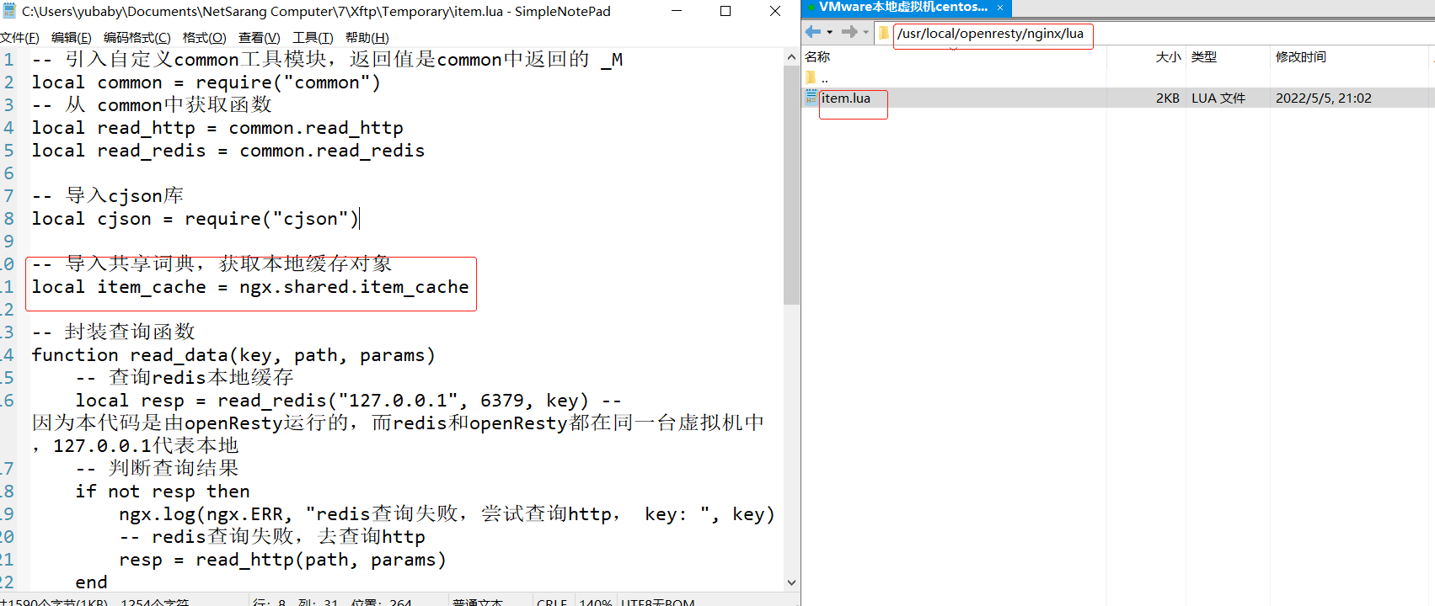This screenshot has height=606, width=1435.
Task: Click the 普通文本 language indicator
Action: 477,601
